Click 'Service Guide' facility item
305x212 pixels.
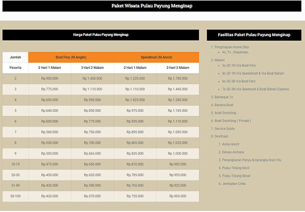click(x=225, y=128)
